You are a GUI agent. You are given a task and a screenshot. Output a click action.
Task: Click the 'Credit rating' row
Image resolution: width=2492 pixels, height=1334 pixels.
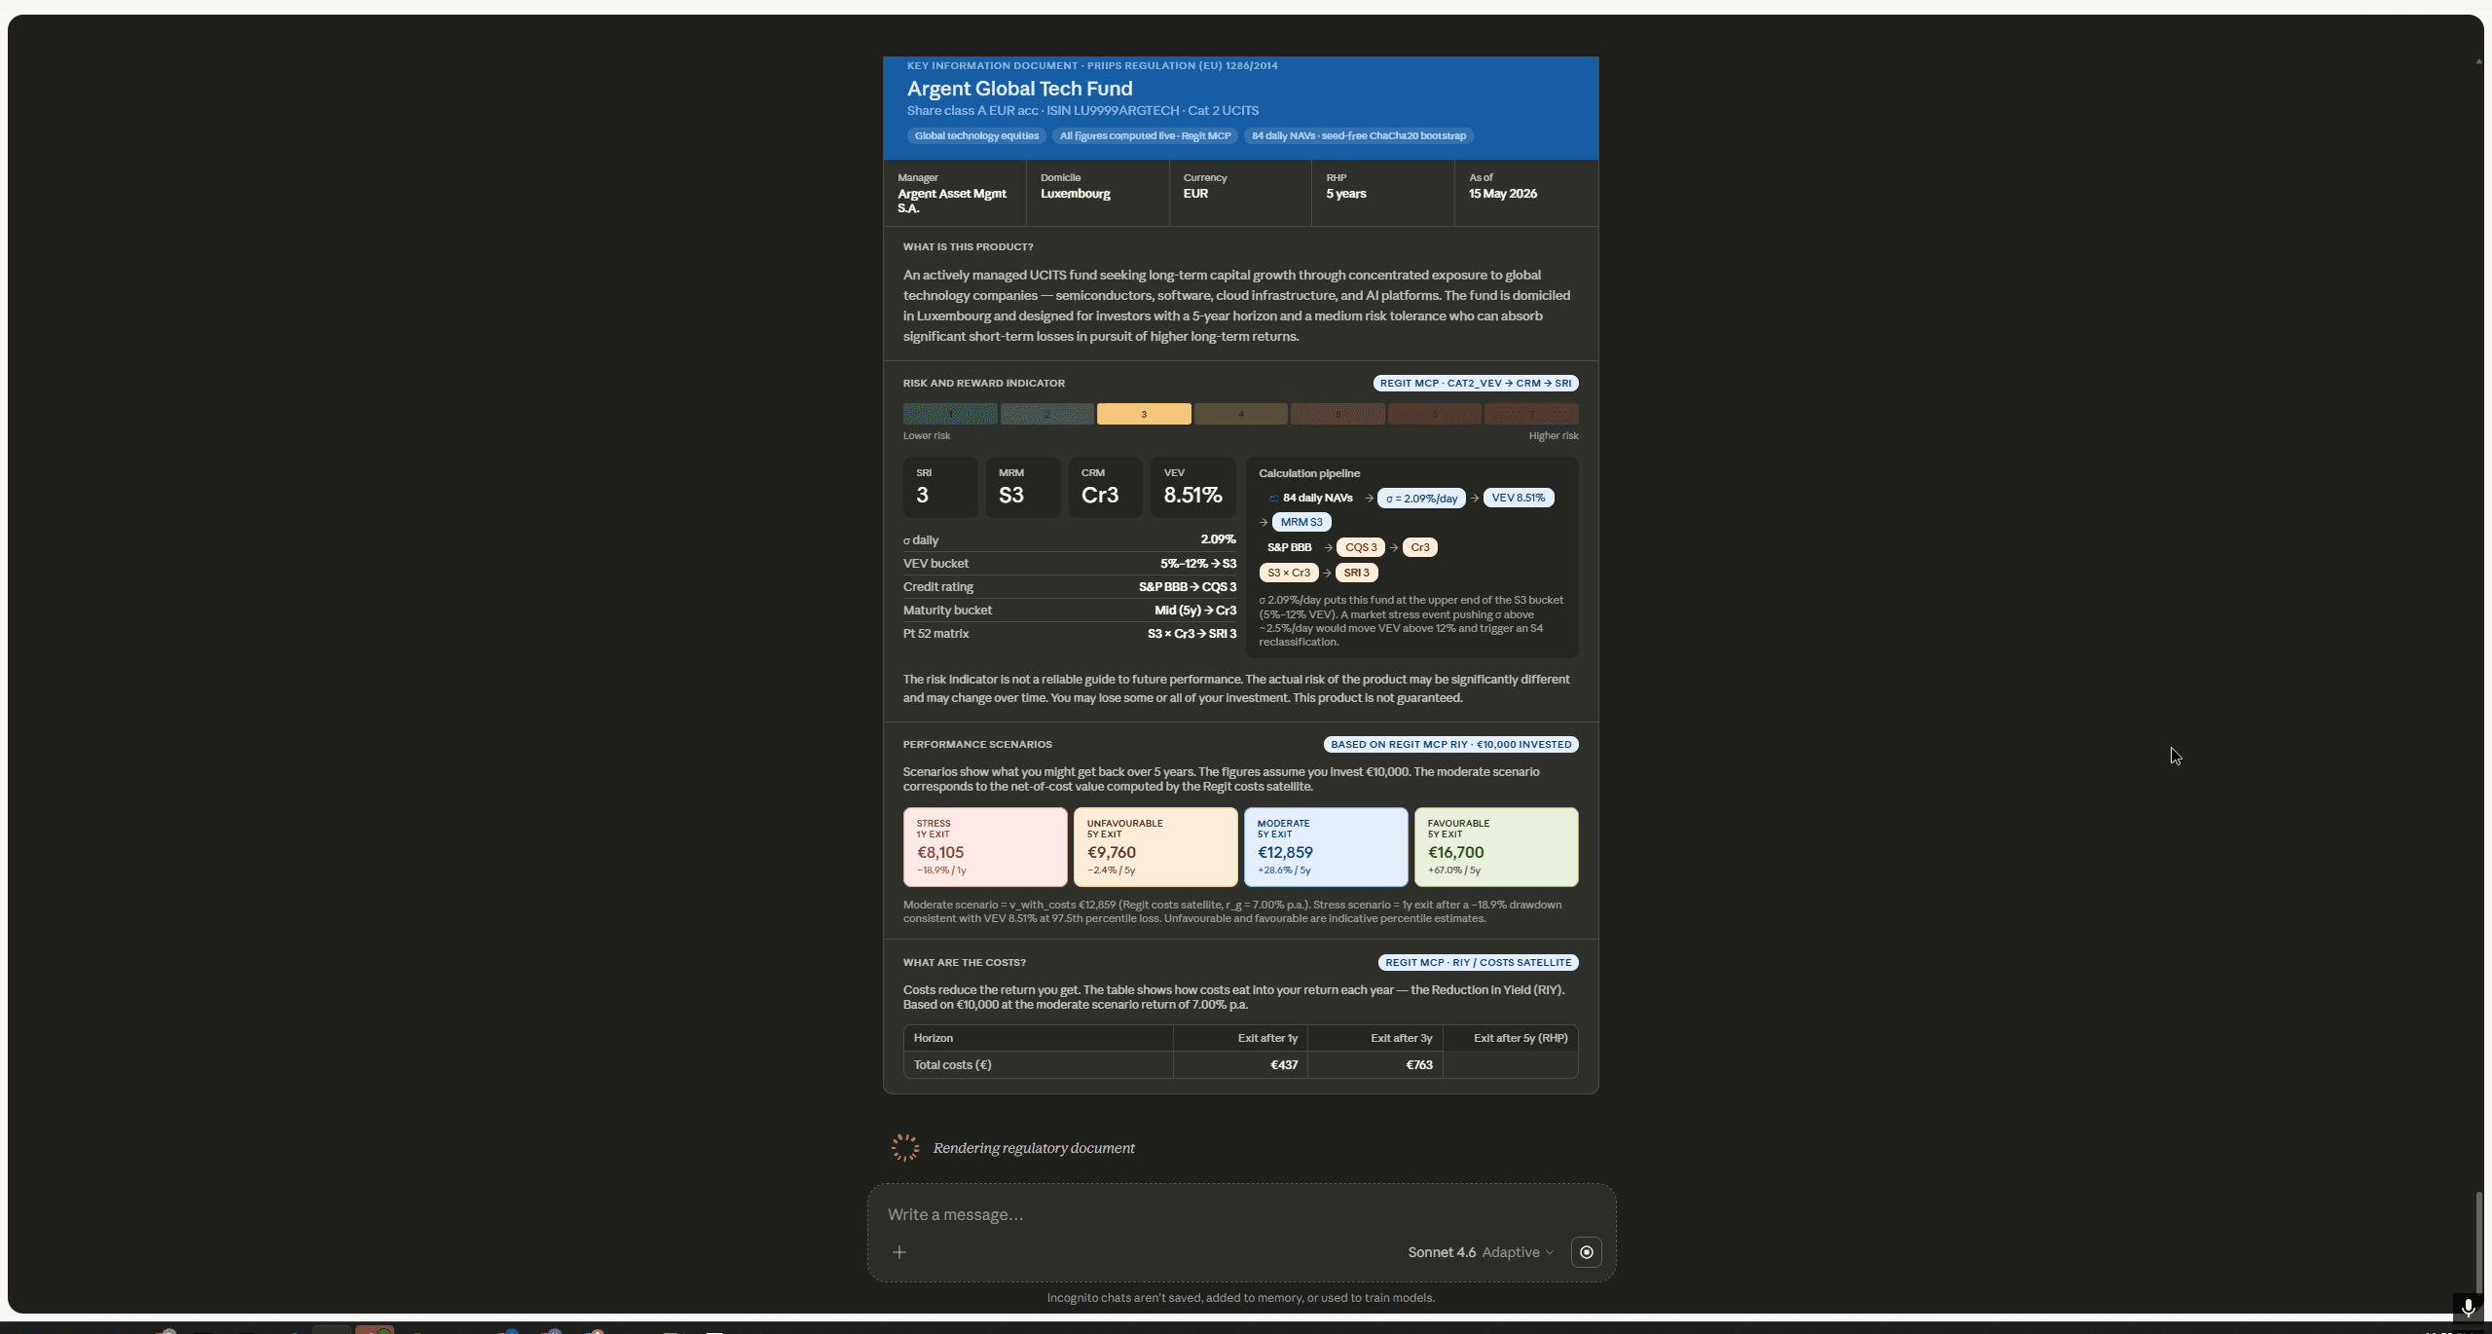pyautogui.click(x=1070, y=587)
